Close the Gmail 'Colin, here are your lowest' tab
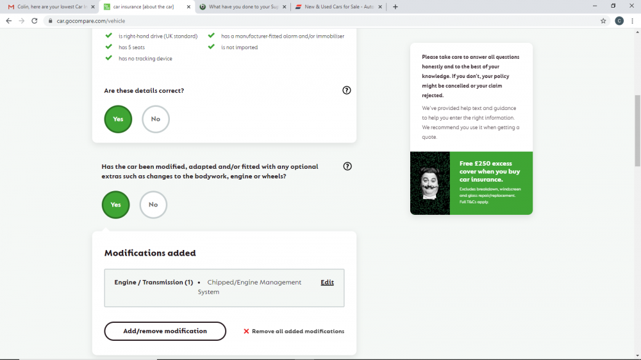 (x=93, y=6)
